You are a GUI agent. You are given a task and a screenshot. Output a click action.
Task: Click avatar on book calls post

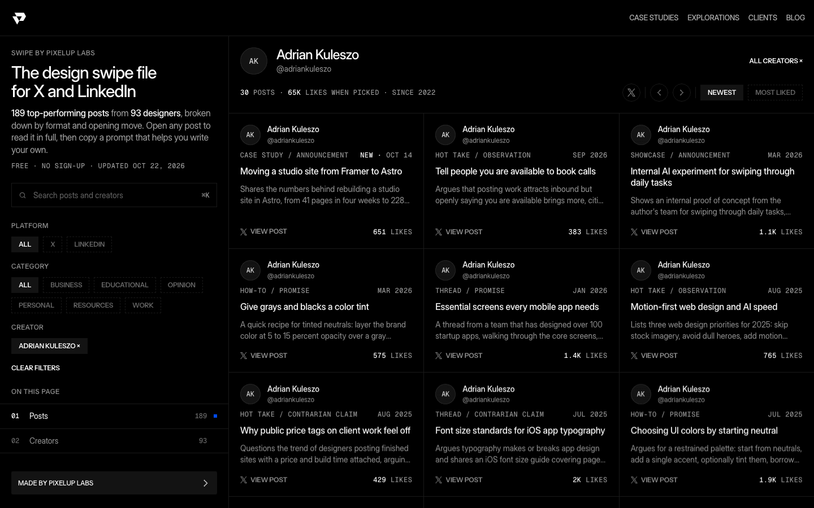(445, 135)
